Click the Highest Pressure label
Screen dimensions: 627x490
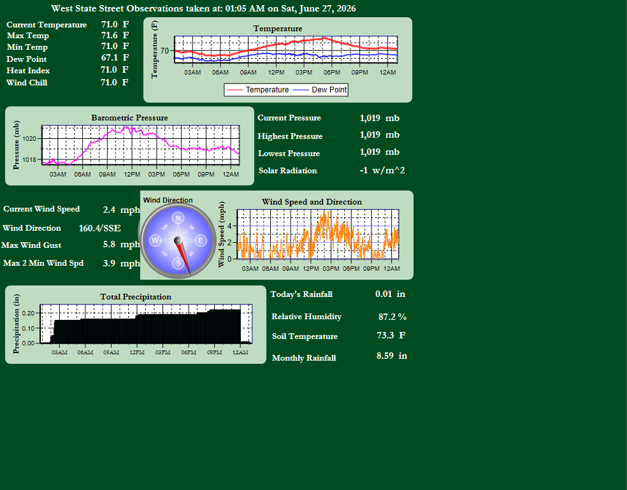tap(290, 136)
